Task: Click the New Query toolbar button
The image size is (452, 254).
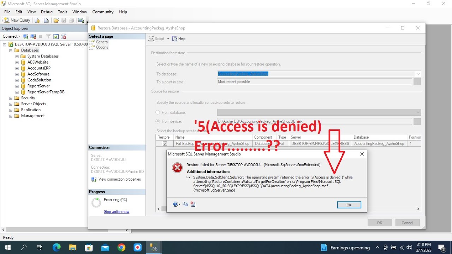Action: tap(17, 20)
